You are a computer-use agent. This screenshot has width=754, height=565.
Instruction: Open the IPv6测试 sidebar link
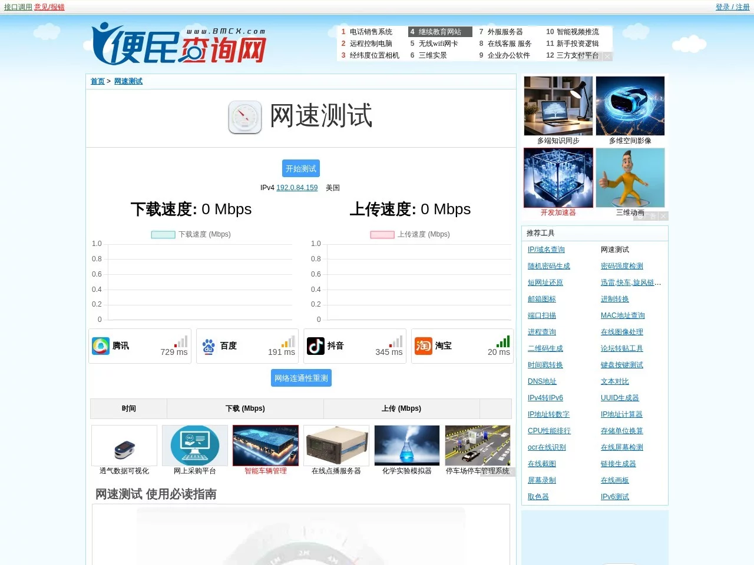tap(614, 497)
